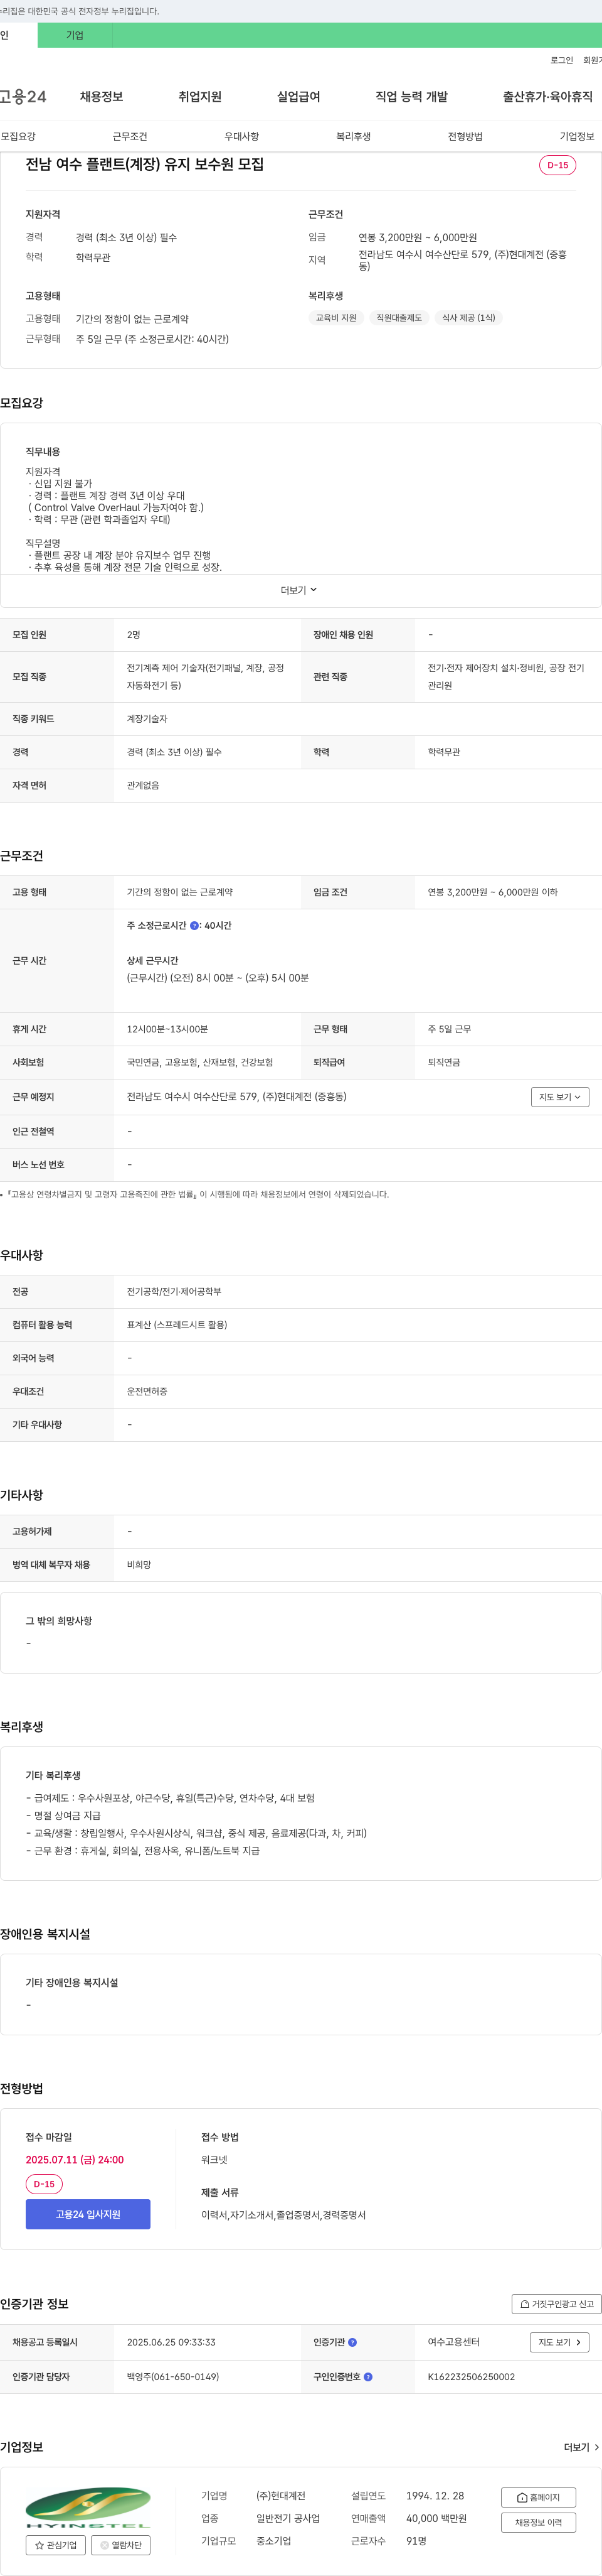Open 더보기 next to 기업정보 heading
The width and height of the screenshot is (602, 2576).
click(581, 2447)
